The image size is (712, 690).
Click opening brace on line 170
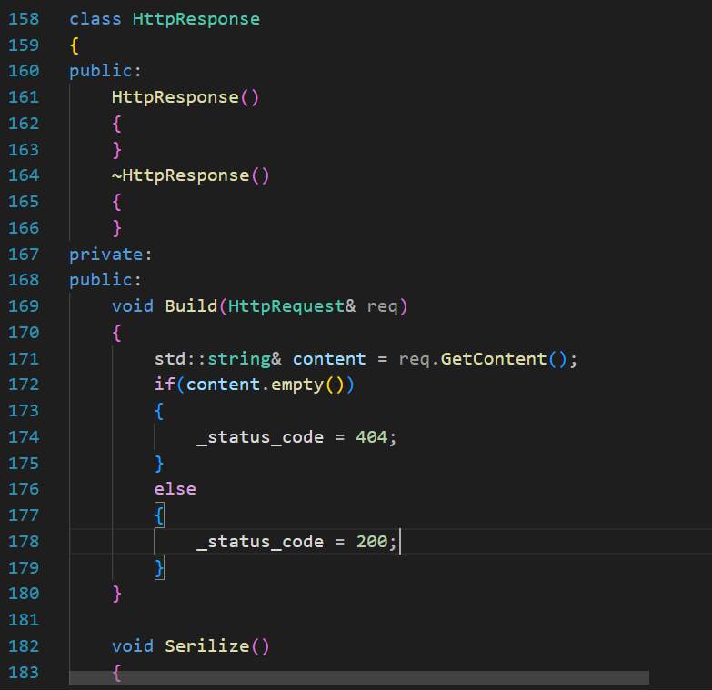(x=116, y=334)
